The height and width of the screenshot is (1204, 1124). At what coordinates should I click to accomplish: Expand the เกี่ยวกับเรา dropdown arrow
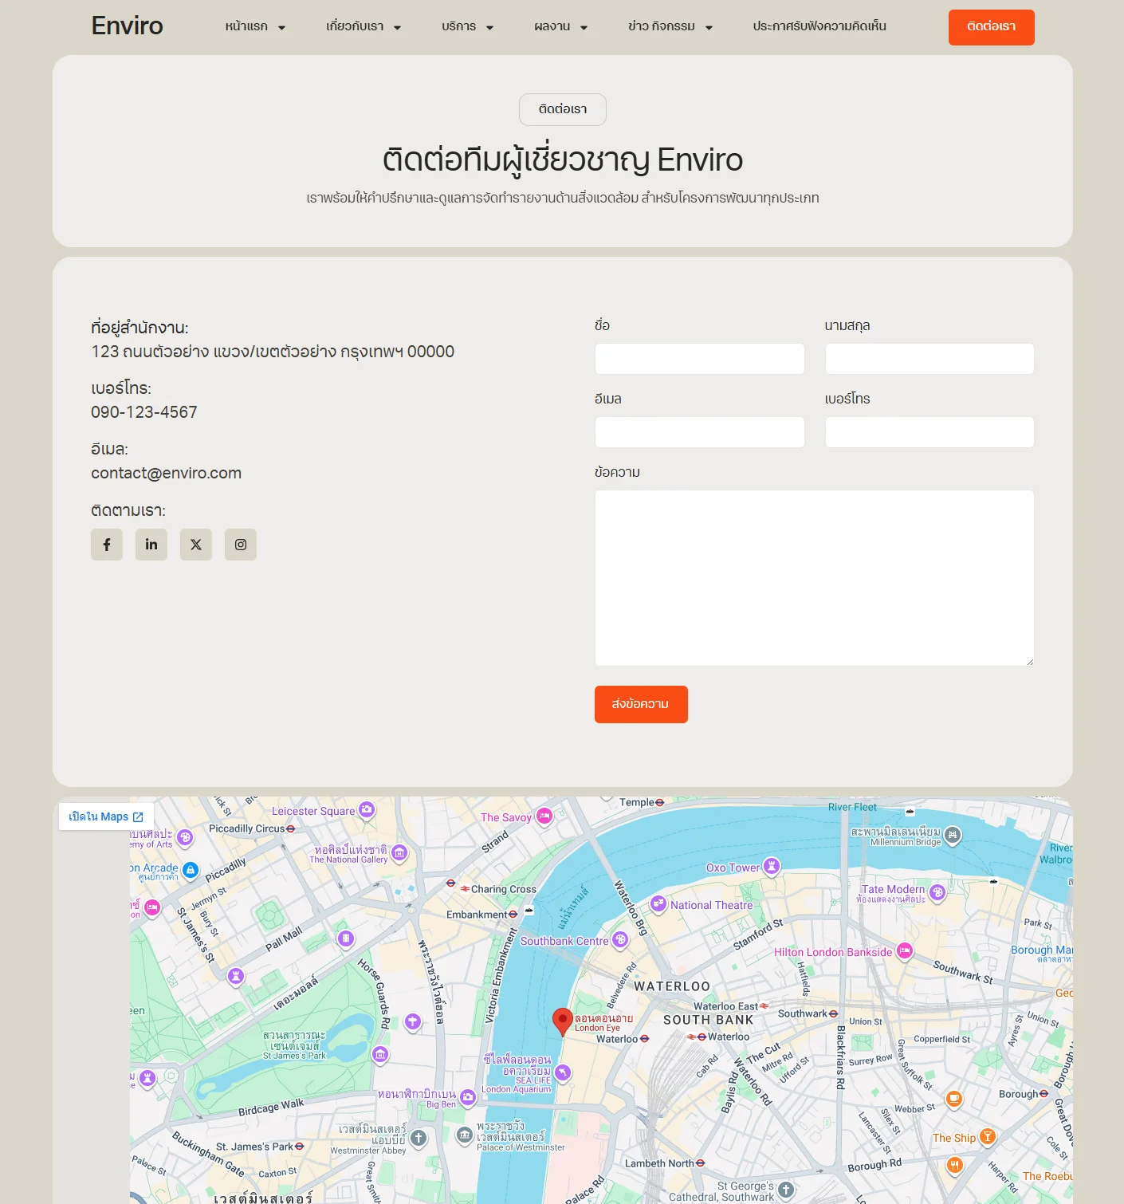(397, 27)
